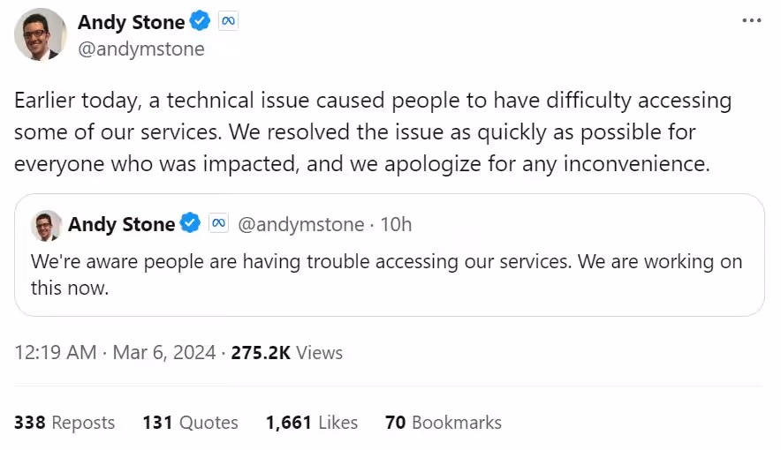Click the 12:19 AM · Mar 6, 2024 timestamp
This screenshot has height=450, width=781.
(115, 353)
